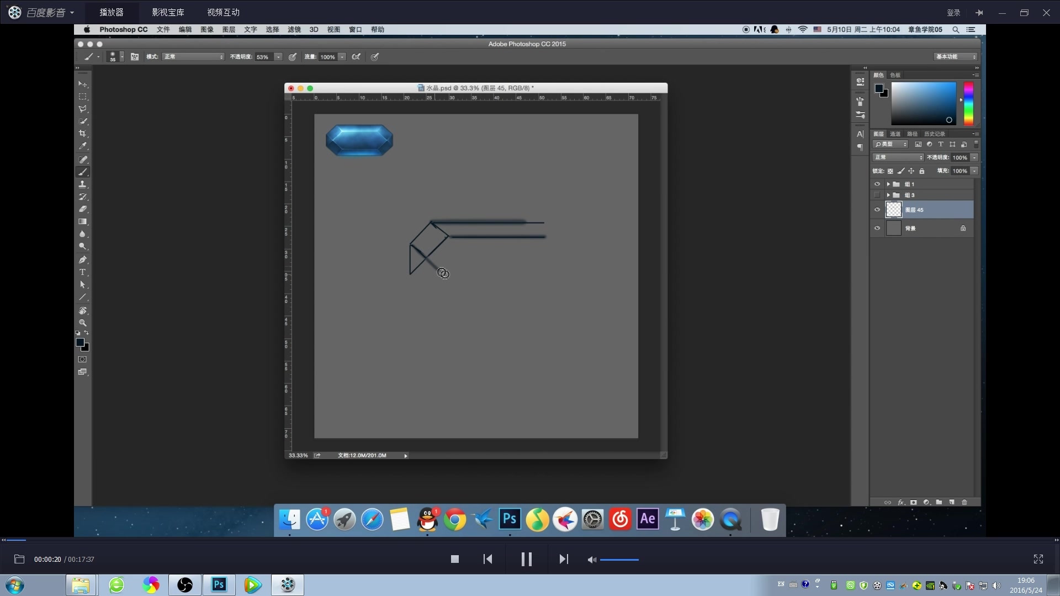1060x596 pixels.
Task: Select the Horizontal Type tool
Action: [83, 272]
